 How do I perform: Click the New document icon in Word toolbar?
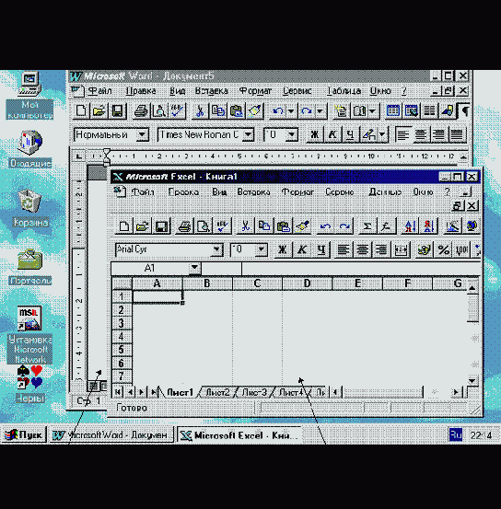[81, 111]
